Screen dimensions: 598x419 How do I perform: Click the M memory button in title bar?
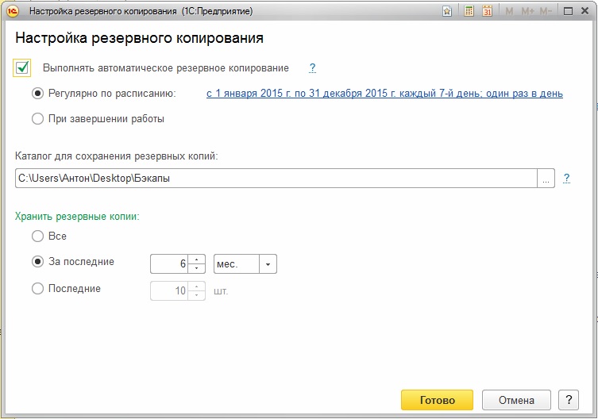click(x=509, y=11)
